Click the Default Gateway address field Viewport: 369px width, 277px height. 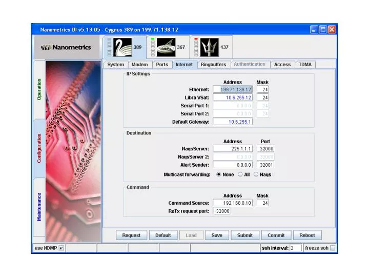[x=233, y=122]
